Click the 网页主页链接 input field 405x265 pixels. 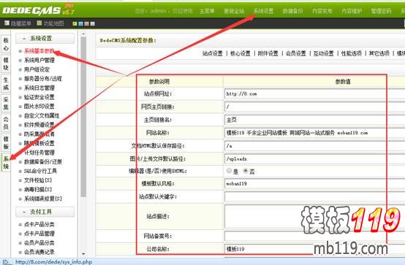tap(315, 107)
